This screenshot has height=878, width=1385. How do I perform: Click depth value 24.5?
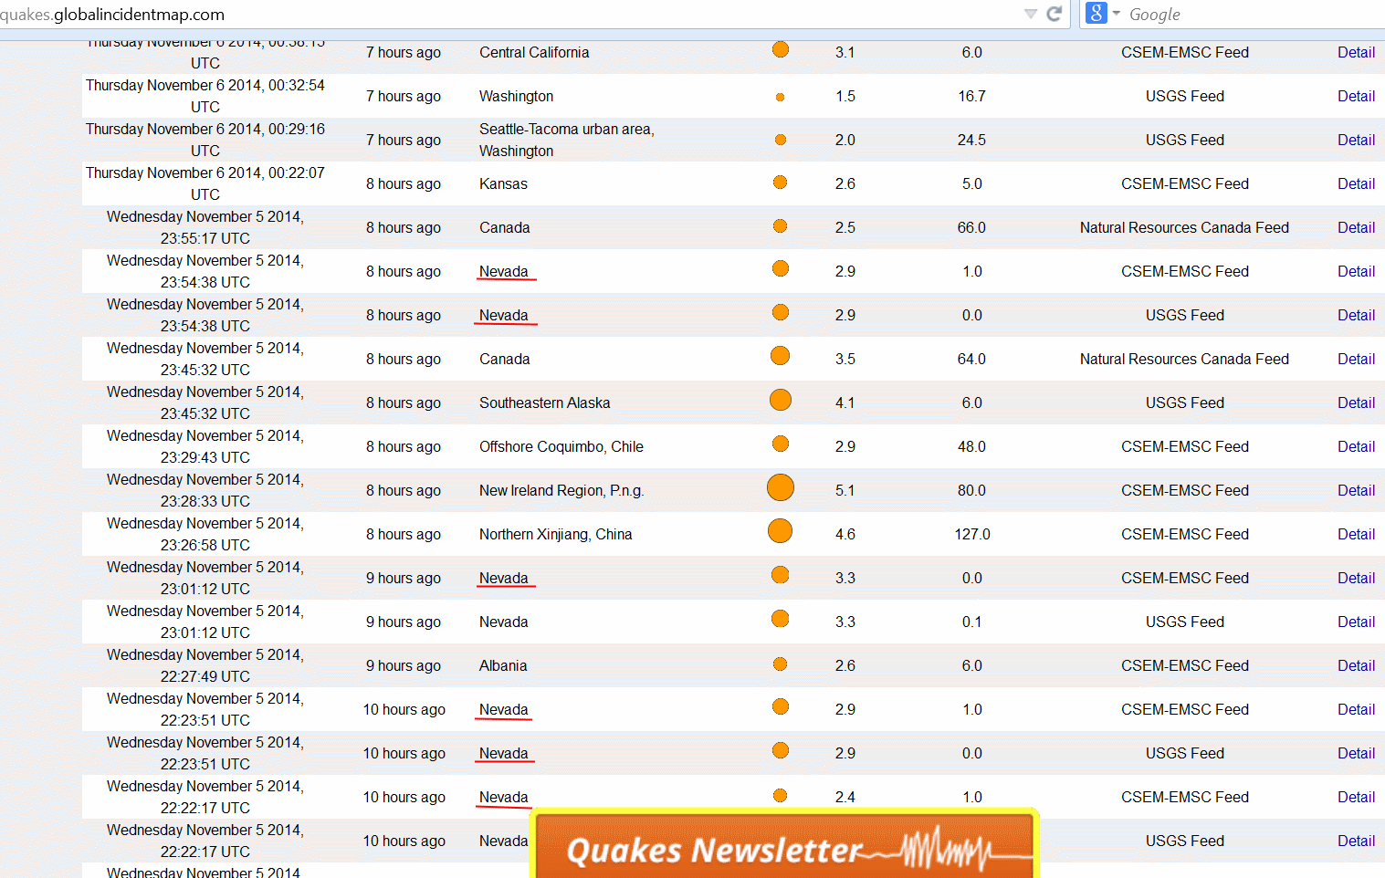pos(971,140)
